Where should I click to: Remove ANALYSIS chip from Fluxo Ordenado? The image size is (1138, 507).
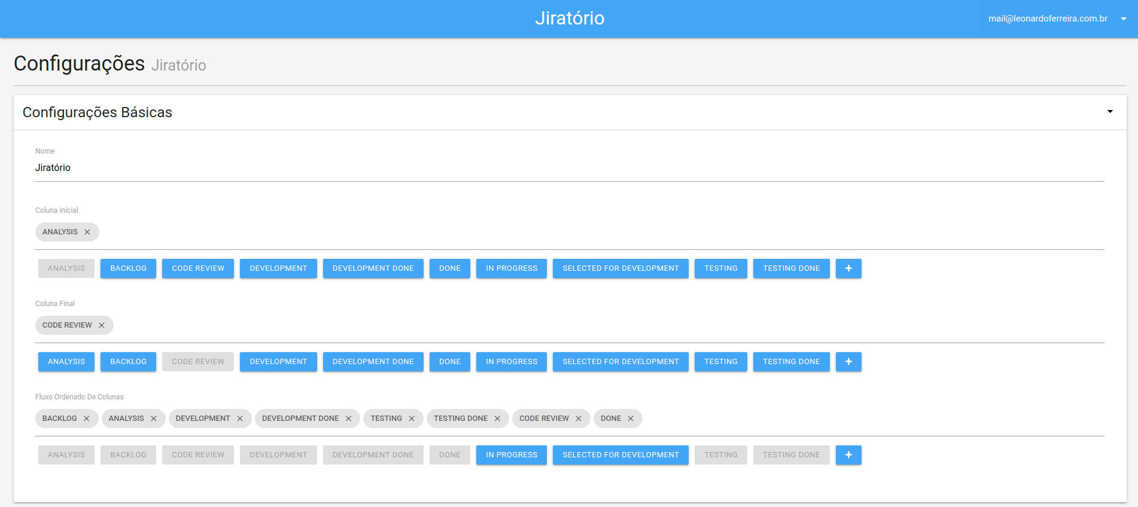point(154,419)
